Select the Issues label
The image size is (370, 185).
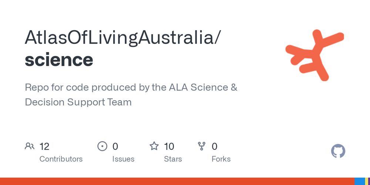point(123,159)
